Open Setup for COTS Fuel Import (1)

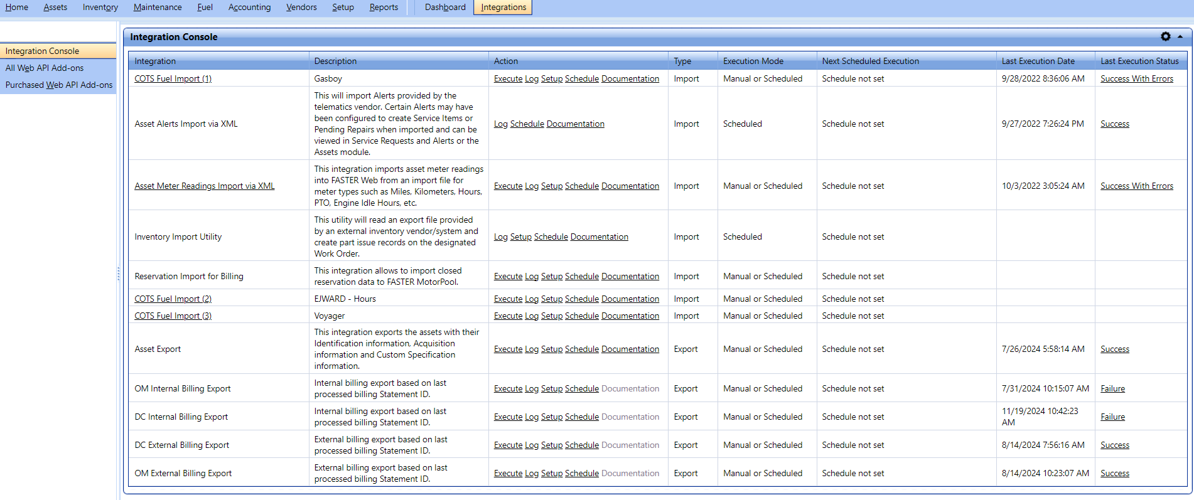552,78
